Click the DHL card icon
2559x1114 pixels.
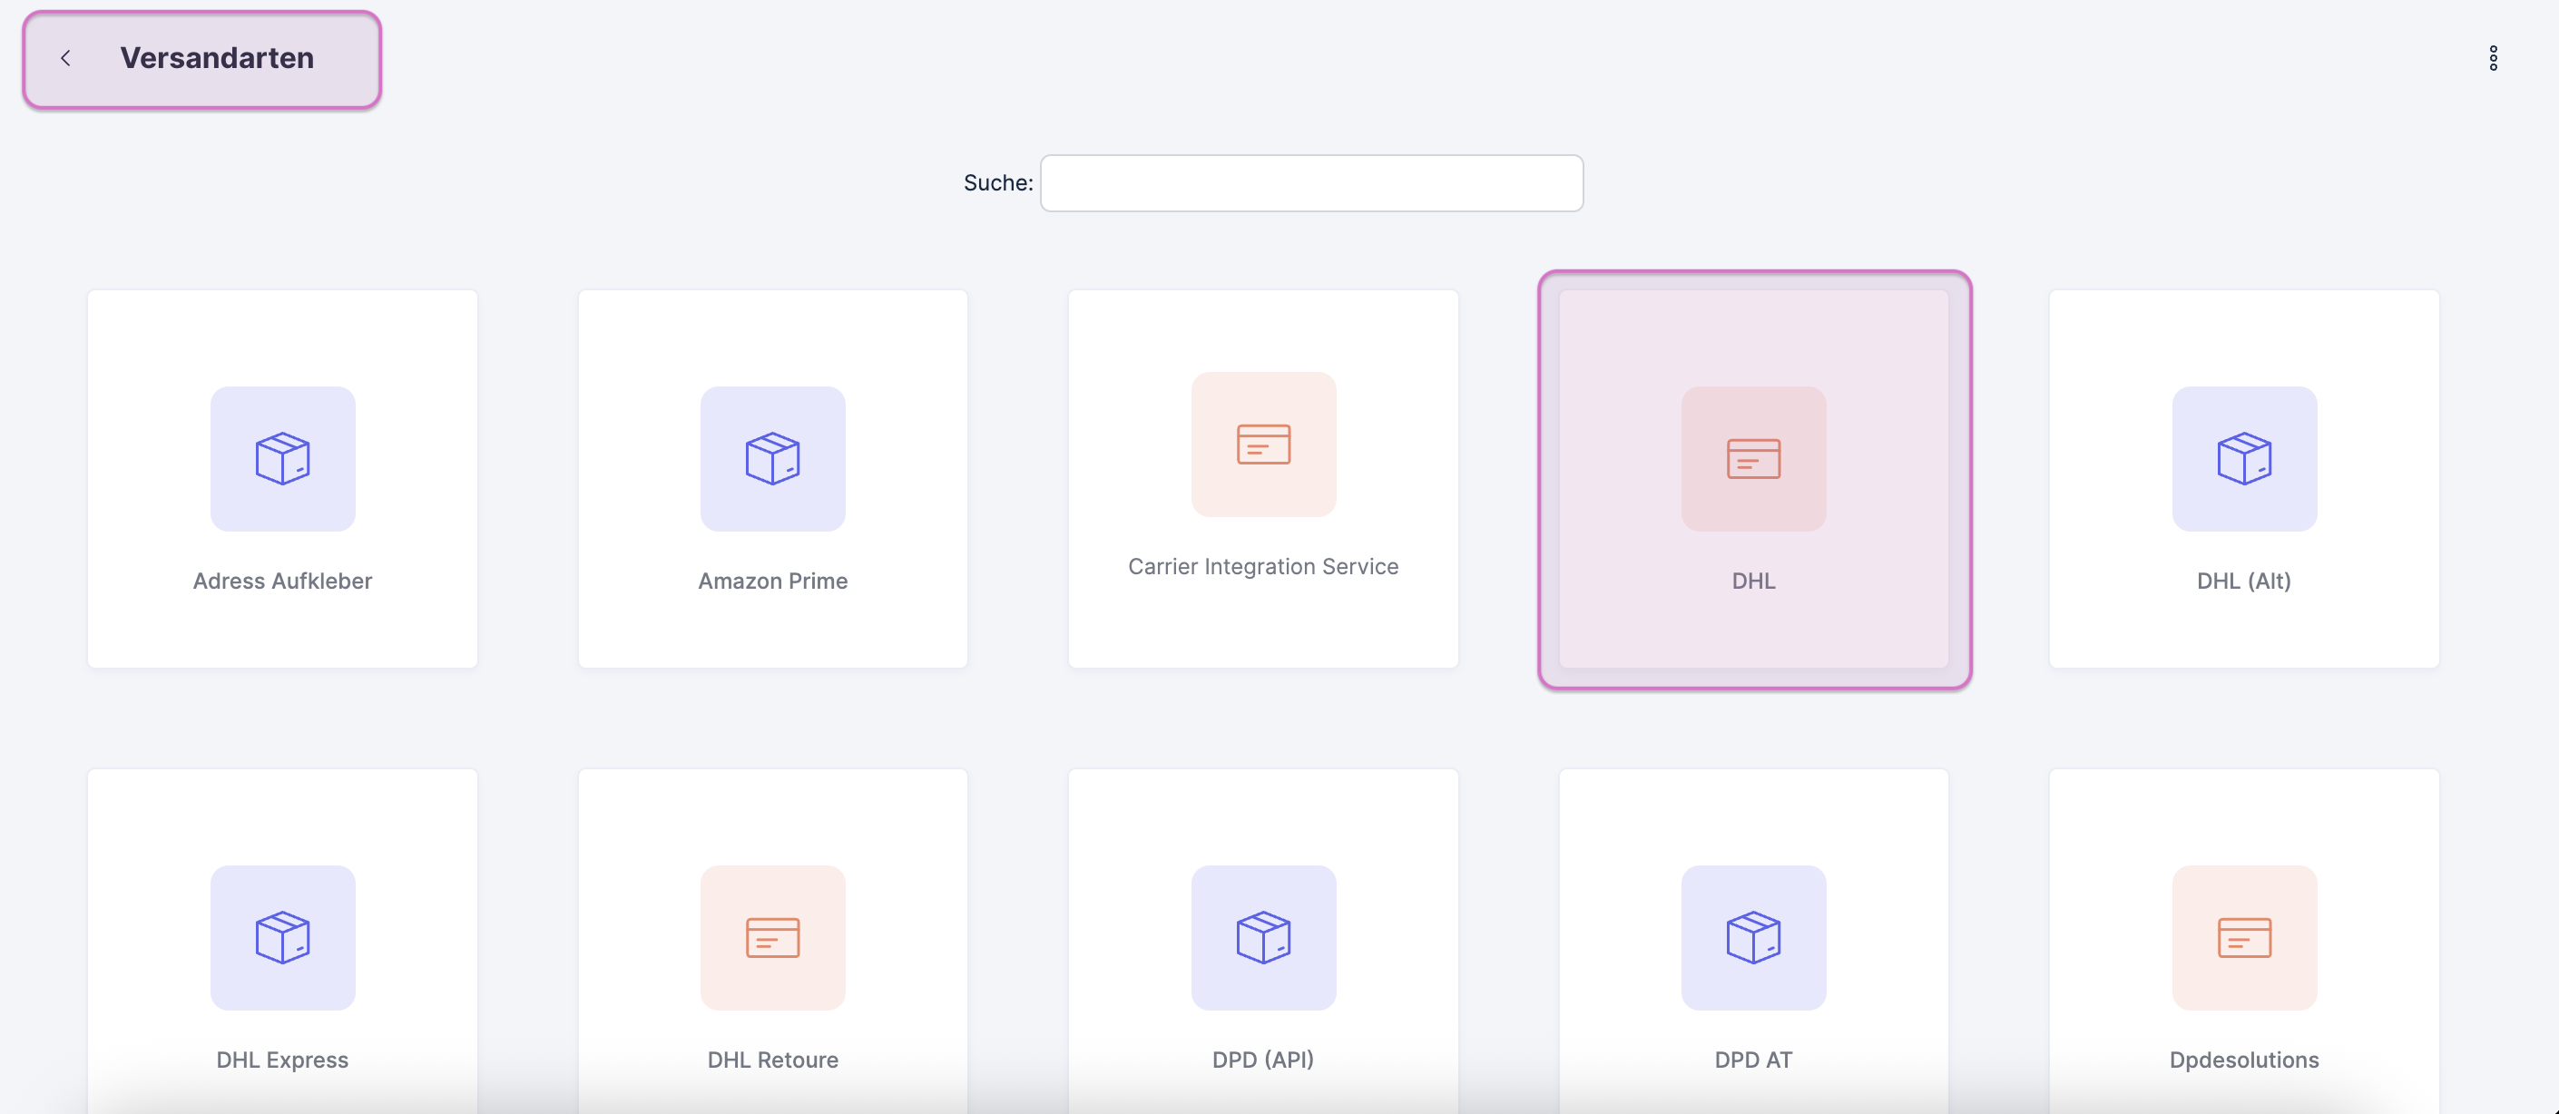pos(1753,459)
